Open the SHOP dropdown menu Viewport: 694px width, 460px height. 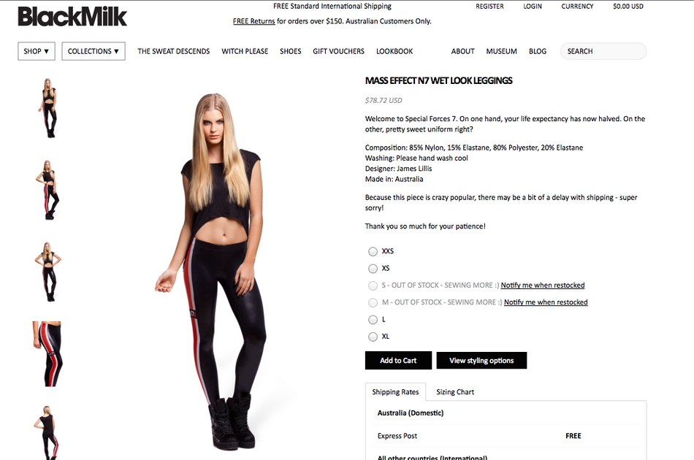[37, 51]
